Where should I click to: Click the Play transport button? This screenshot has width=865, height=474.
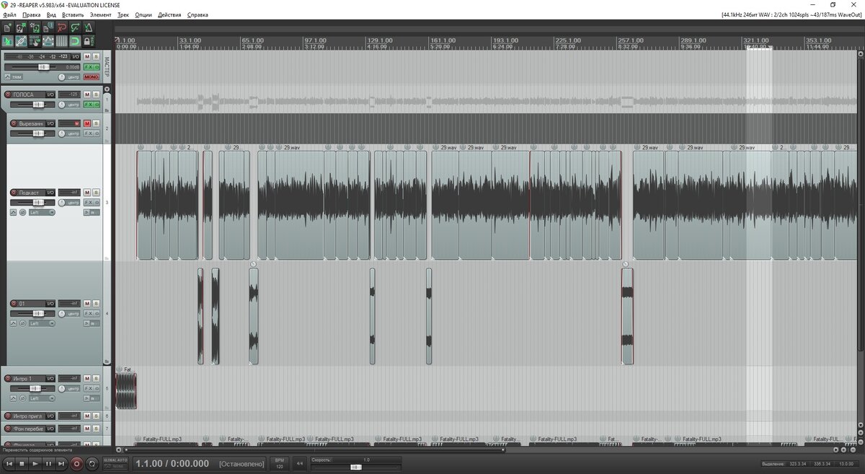(x=35, y=464)
